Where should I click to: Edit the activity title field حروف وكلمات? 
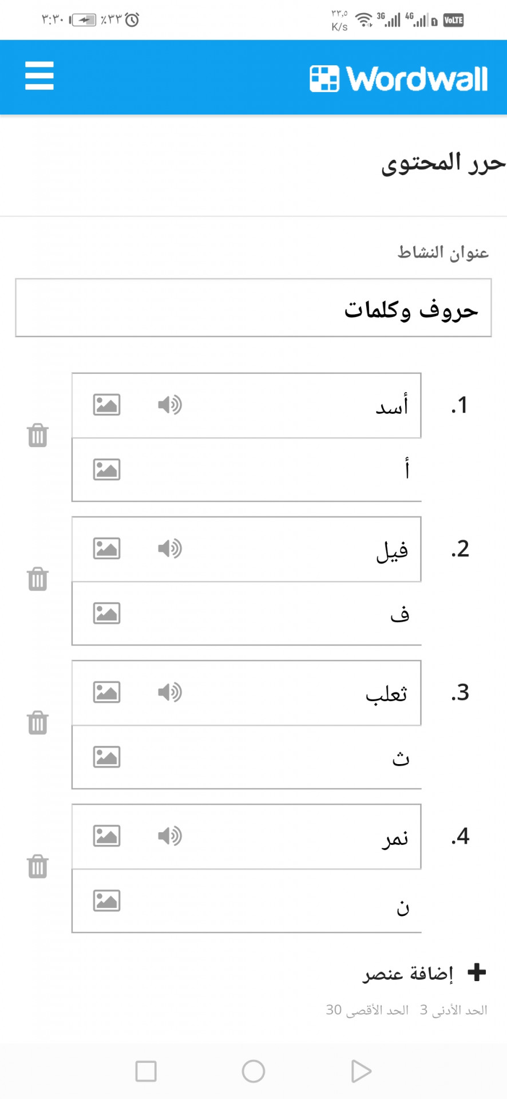point(253,308)
